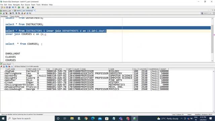
Task: Click the red delete icon in Query Result toolbar
Action: click(x=9, y=67)
